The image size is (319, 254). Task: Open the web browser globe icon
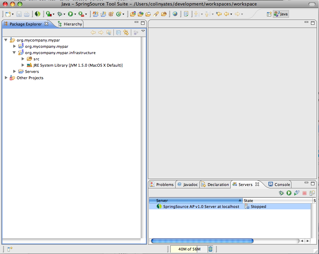click(x=175, y=14)
